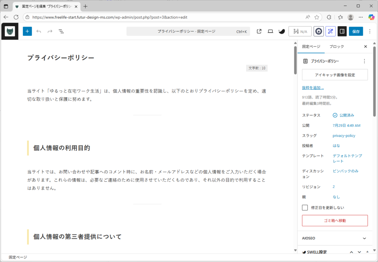Open AIOSEO settings via the gear icon
Screen dimensions: 378x262
[x=318, y=31]
